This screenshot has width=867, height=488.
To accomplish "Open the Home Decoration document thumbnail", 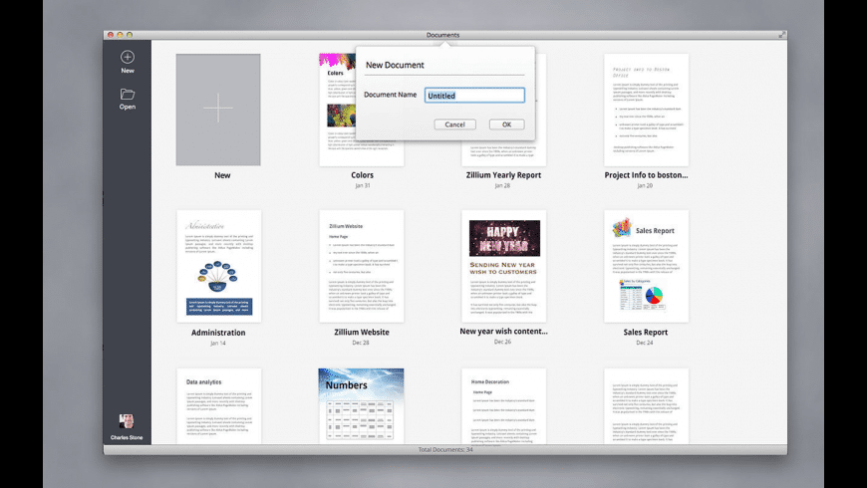I will tap(503, 406).
